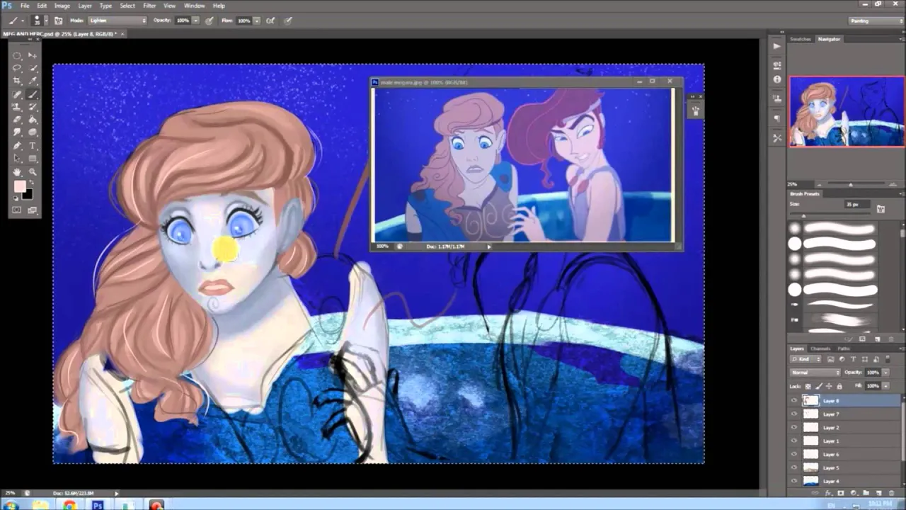Select the Rectangle shape tool
Image resolution: width=906 pixels, height=510 pixels.
click(33, 158)
